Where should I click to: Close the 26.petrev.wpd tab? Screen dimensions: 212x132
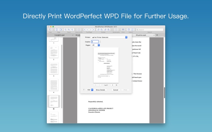[x=154, y=35]
